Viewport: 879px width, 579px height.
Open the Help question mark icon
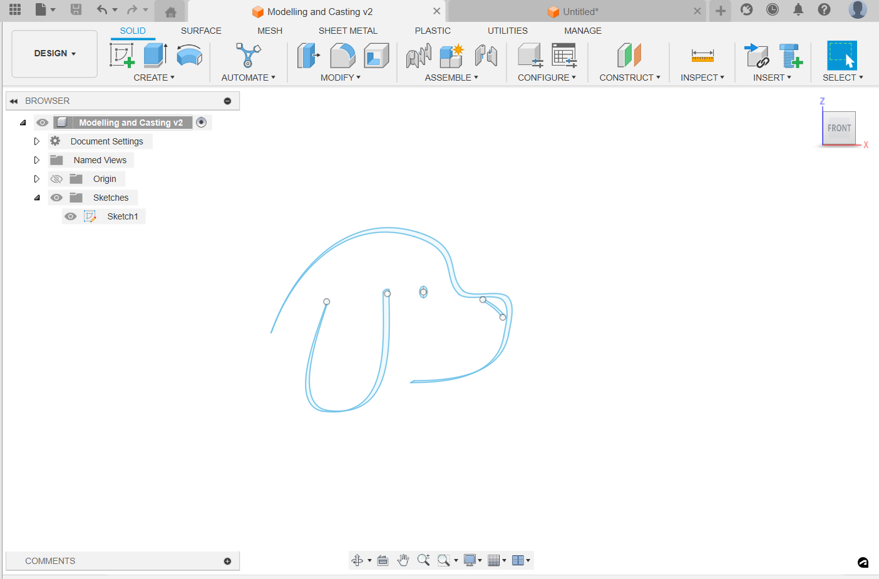(825, 9)
